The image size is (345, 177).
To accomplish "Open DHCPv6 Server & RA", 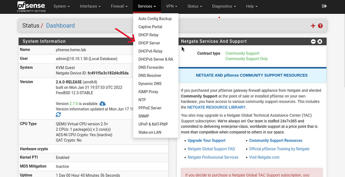I will click(156, 59).
